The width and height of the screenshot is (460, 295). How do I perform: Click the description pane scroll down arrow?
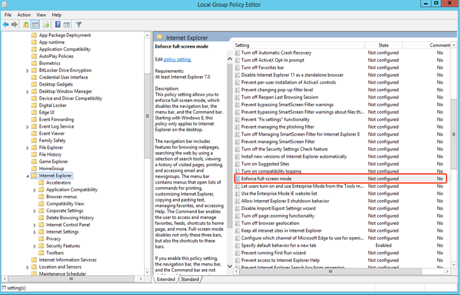[229, 266]
